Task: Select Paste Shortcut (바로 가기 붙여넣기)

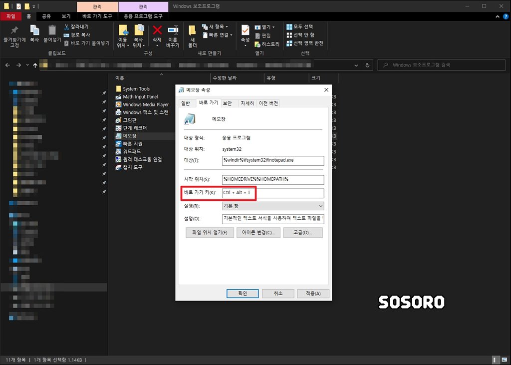Action: tap(87, 43)
